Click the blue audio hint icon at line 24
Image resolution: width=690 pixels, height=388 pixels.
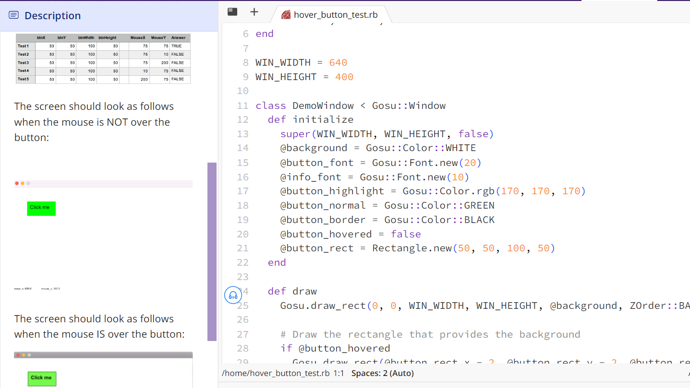point(233,295)
